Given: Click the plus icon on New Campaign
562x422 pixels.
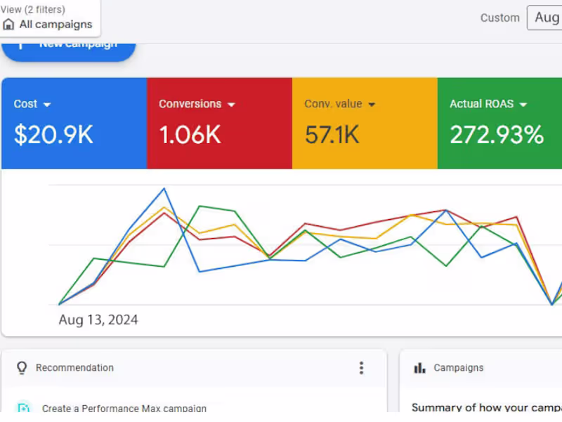Looking at the screenshot, I should click(x=22, y=43).
